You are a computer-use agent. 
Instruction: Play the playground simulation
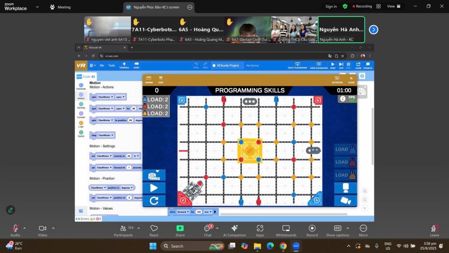click(x=154, y=188)
